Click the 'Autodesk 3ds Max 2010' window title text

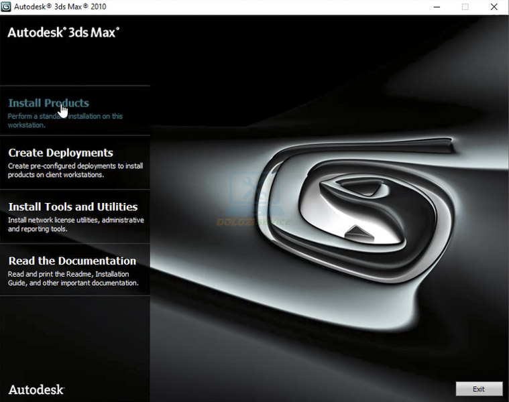tap(59, 7)
